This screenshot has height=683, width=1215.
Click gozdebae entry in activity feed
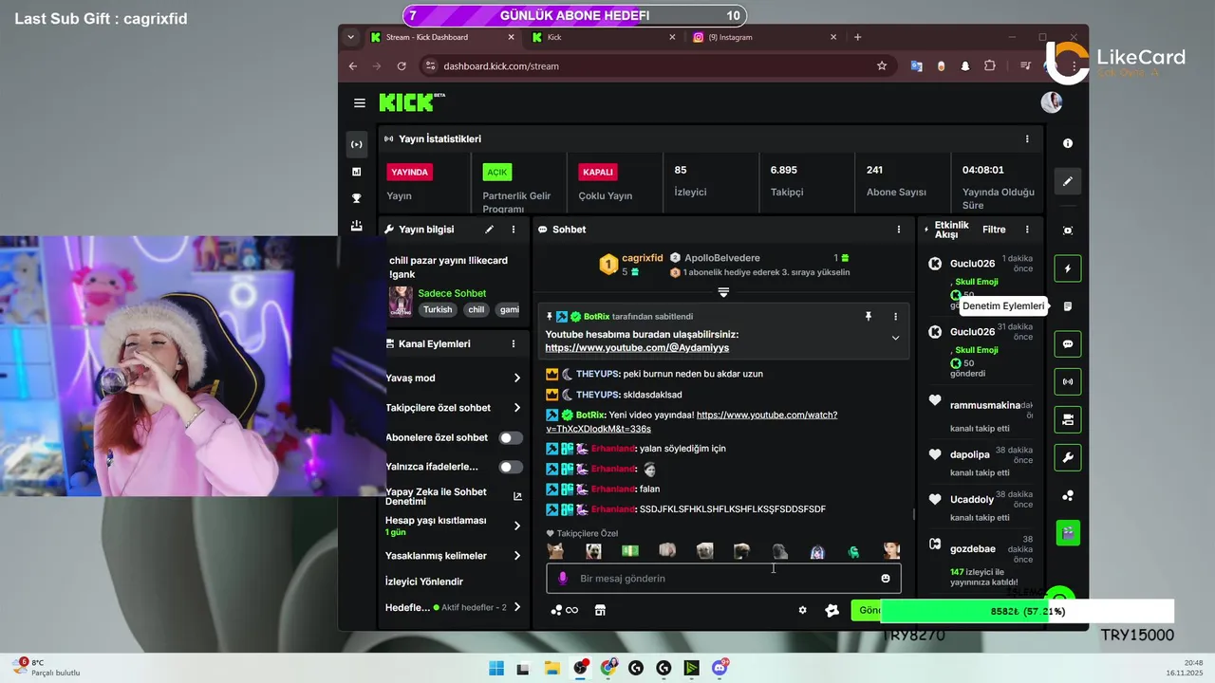click(973, 549)
